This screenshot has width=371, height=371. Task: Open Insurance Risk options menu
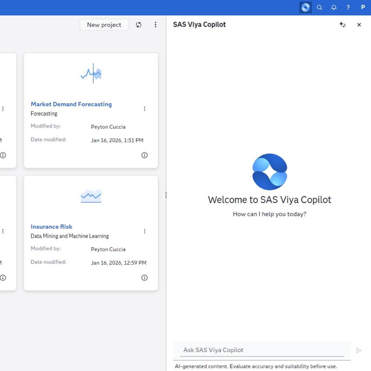coord(144,231)
